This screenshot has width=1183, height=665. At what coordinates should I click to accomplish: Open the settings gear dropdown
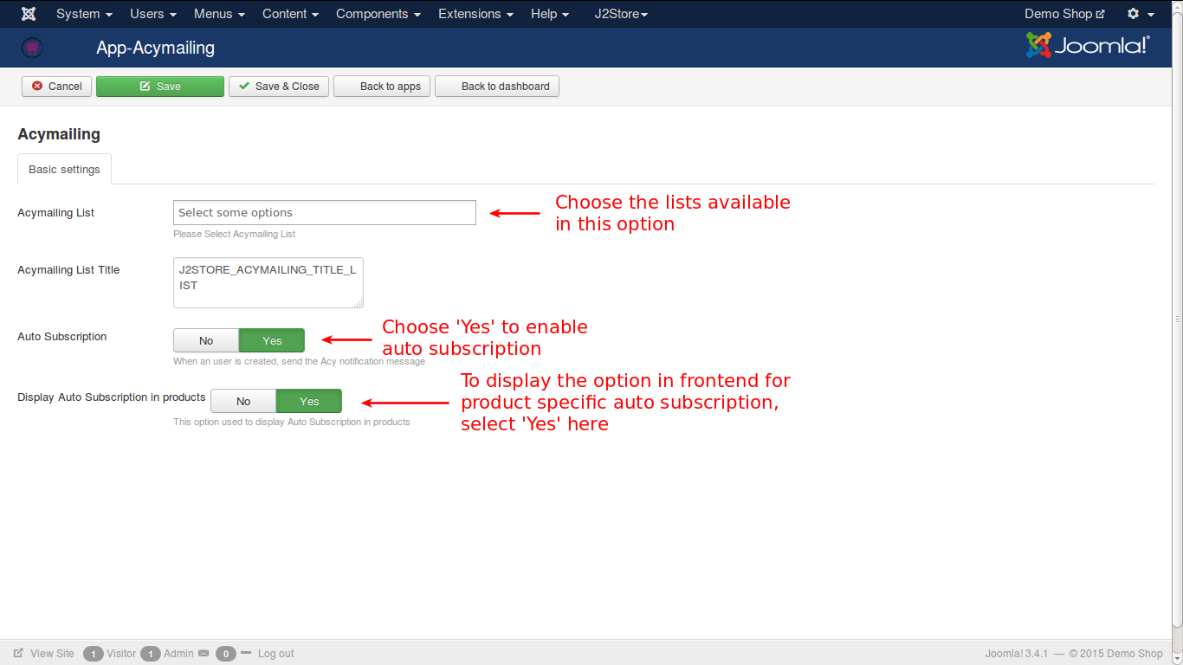1140,14
